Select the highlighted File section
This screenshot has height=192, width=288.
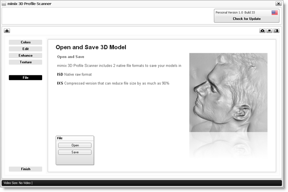tap(26, 78)
